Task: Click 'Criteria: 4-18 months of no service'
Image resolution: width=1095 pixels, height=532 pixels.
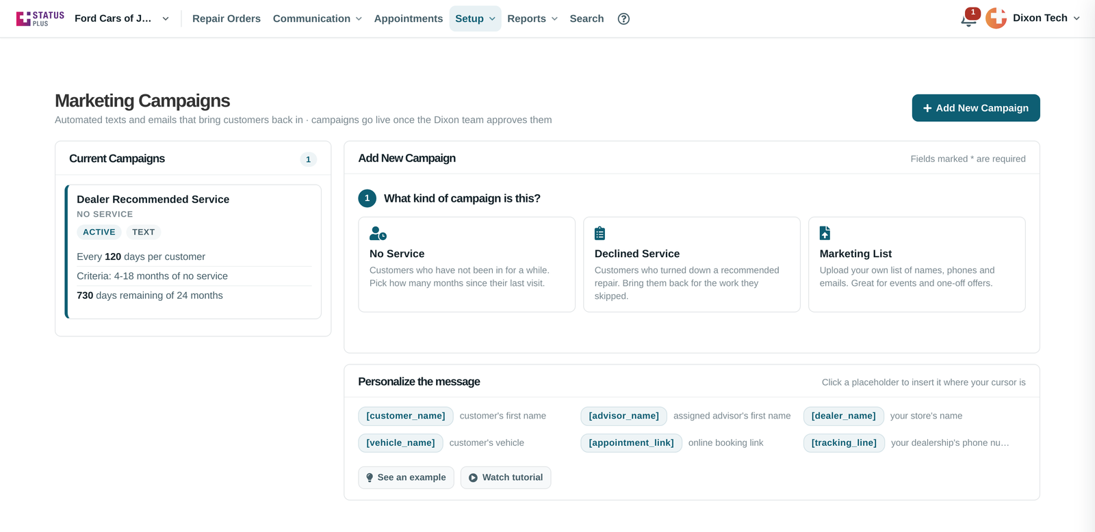Action: click(152, 276)
